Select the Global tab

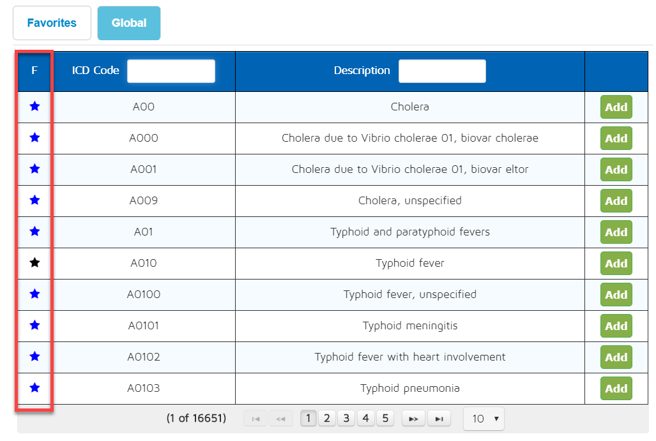click(129, 23)
